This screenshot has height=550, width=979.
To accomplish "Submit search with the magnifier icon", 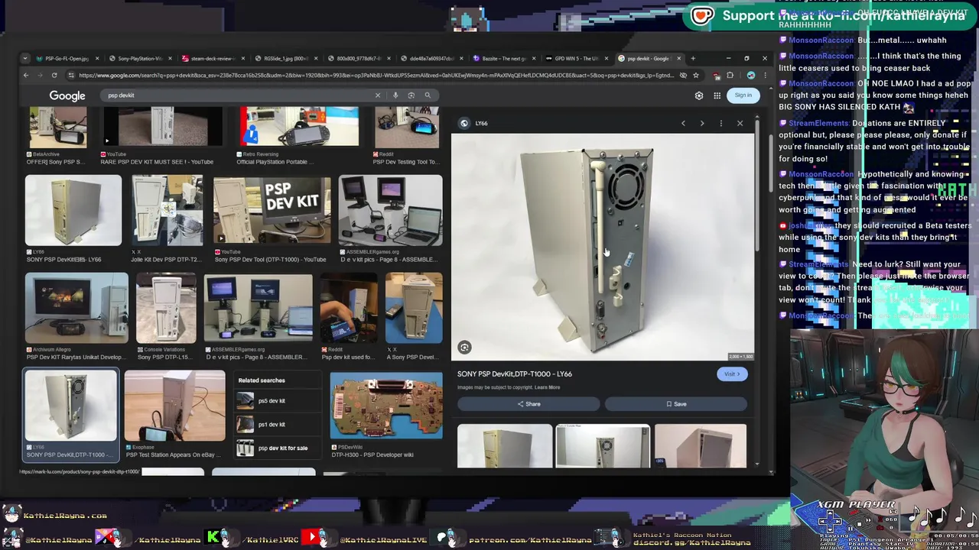I will pyautogui.click(x=428, y=95).
